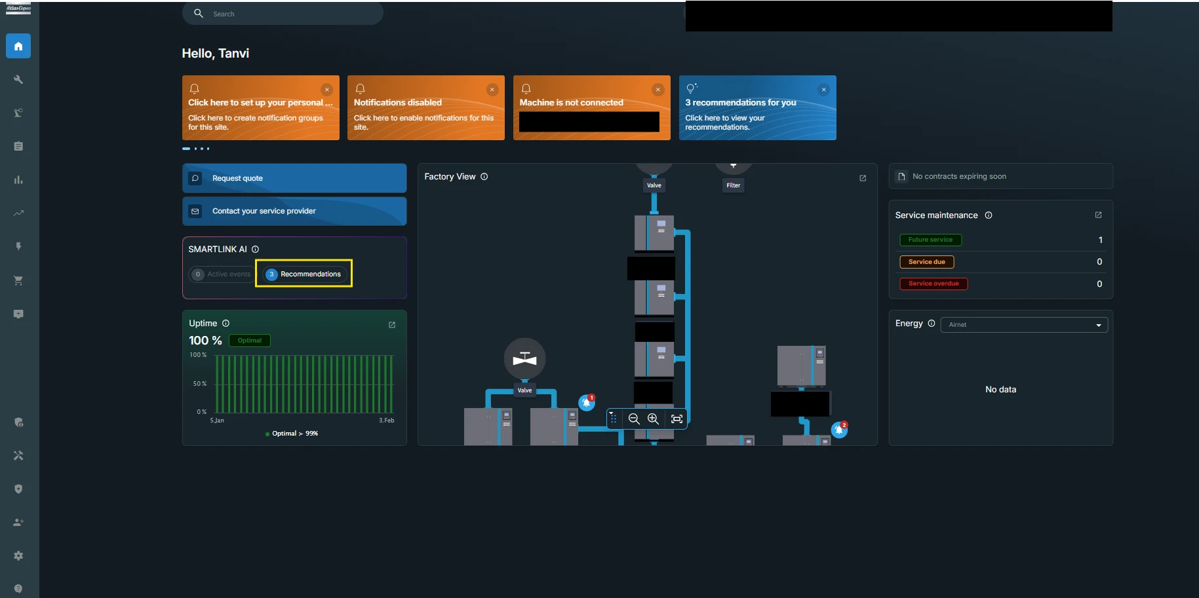The image size is (1199, 598).
Task: Open the robot arm machines sidebar icon
Action: pos(18,113)
